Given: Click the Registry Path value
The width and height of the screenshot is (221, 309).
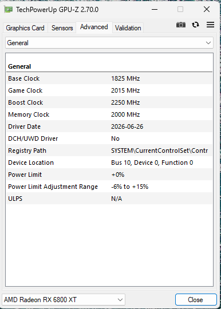Looking at the screenshot, I should pos(159,150).
